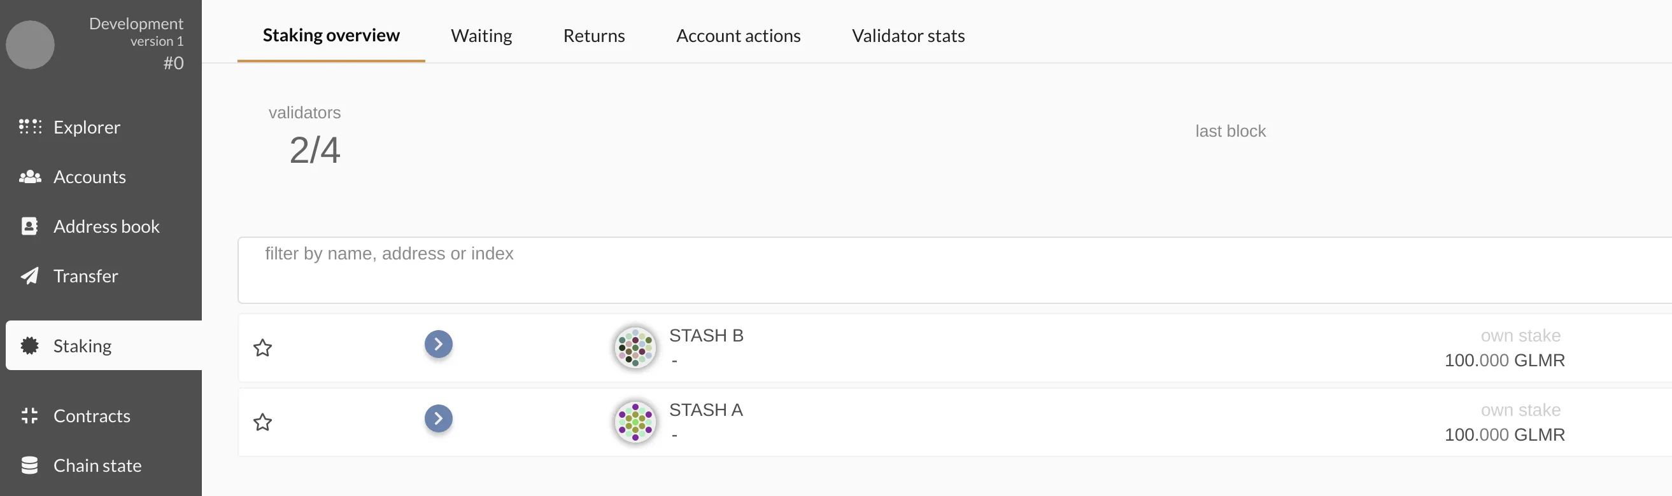
Task: Expand STASH A validator details chevron
Action: coord(439,419)
